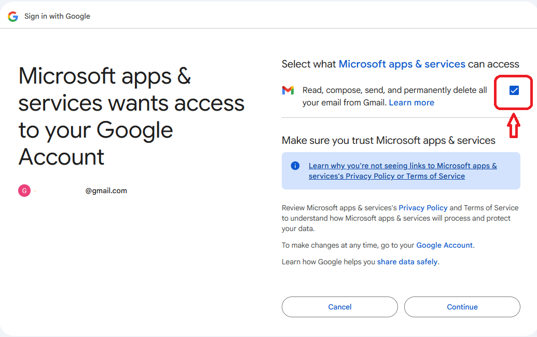Click the @gmail.com account address
Screen dimensions: 537x337
(x=106, y=191)
